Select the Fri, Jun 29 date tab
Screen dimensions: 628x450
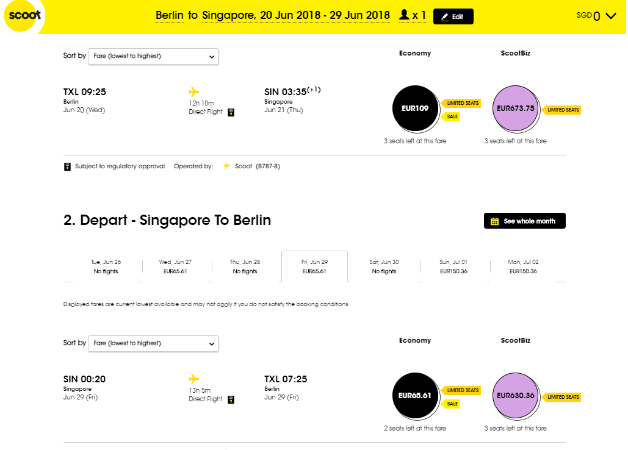coord(314,266)
